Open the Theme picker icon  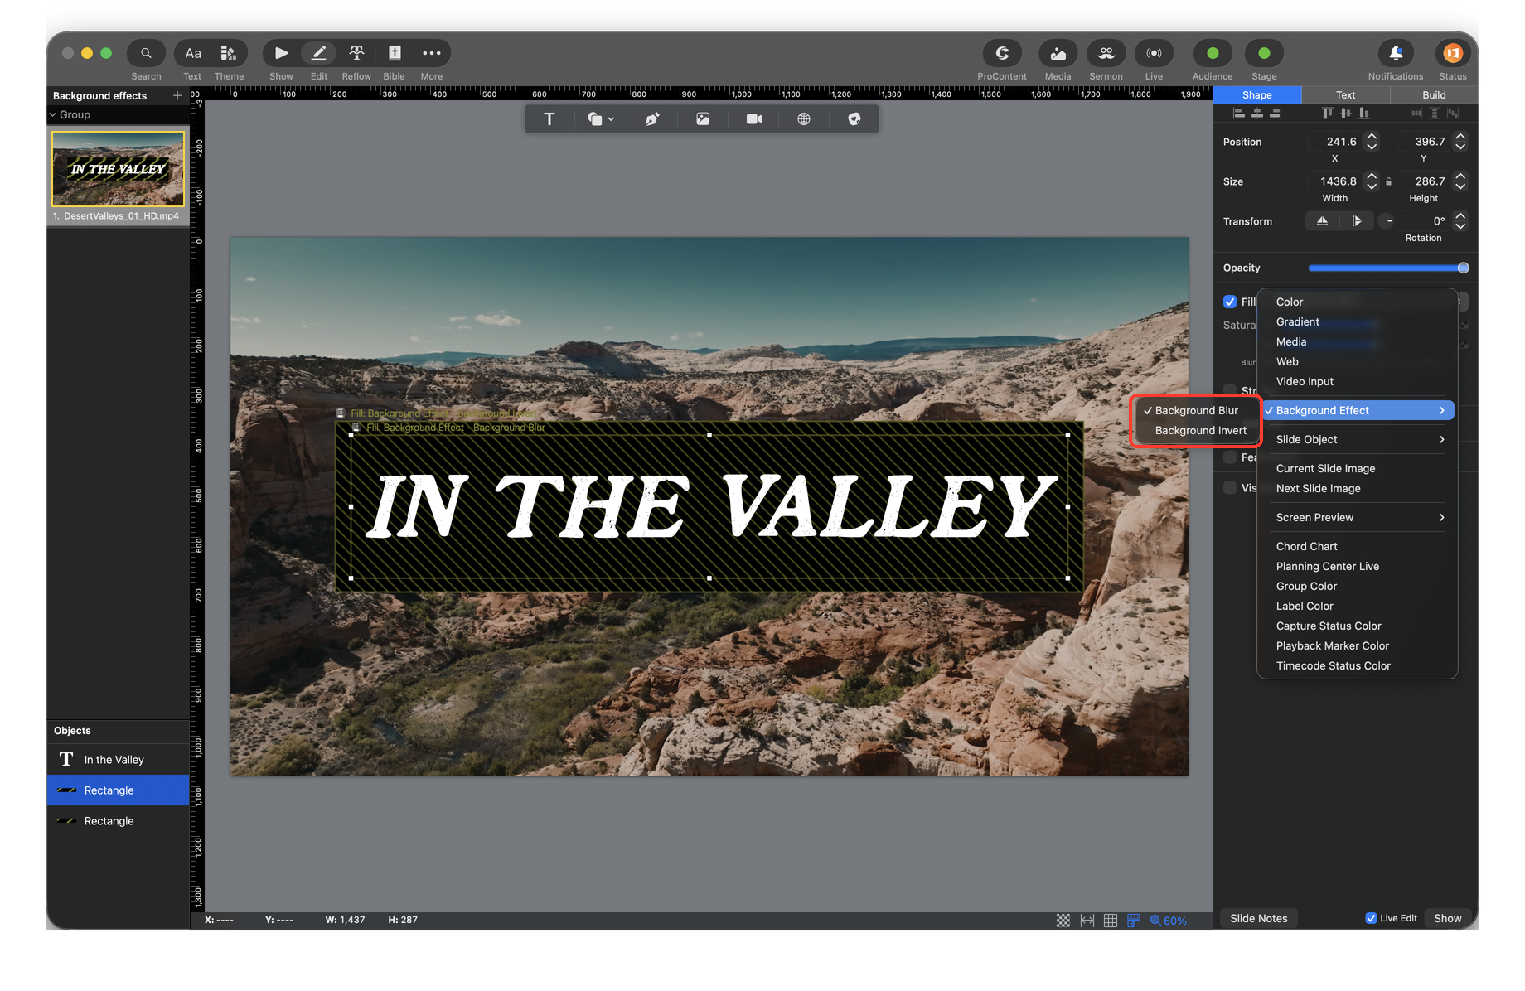229,53
